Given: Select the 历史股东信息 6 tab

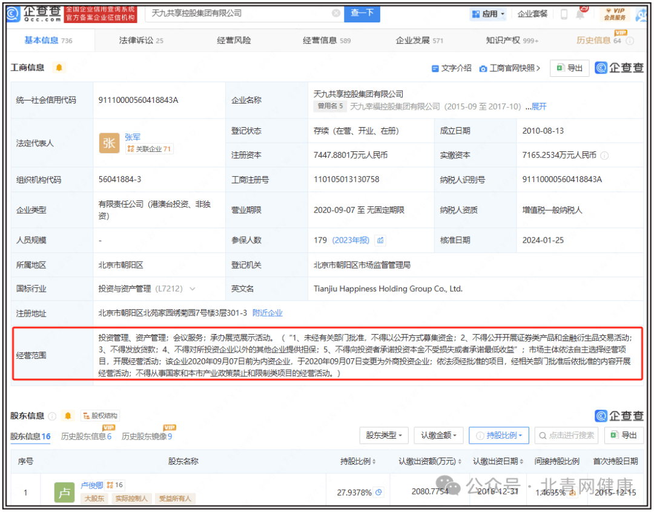Looking at the screenshot, I should (x=86, y=436).
